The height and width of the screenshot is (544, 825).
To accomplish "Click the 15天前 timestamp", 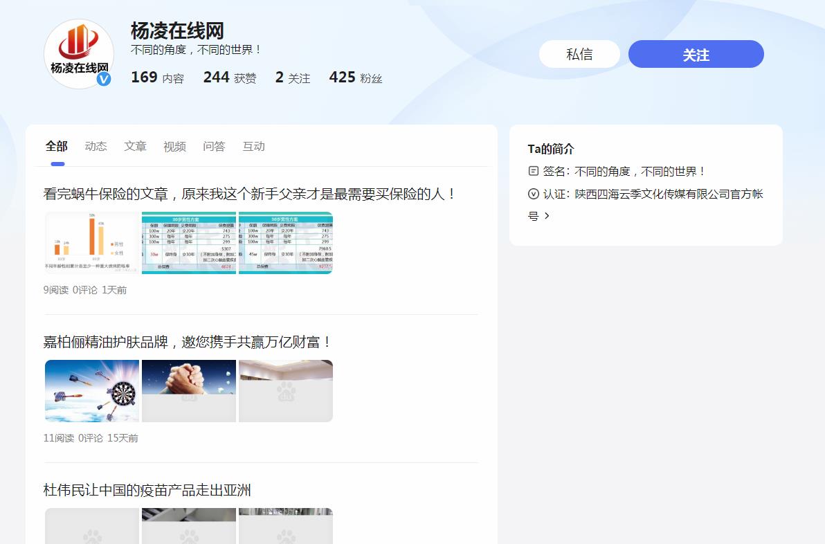I will click(123, 437).
